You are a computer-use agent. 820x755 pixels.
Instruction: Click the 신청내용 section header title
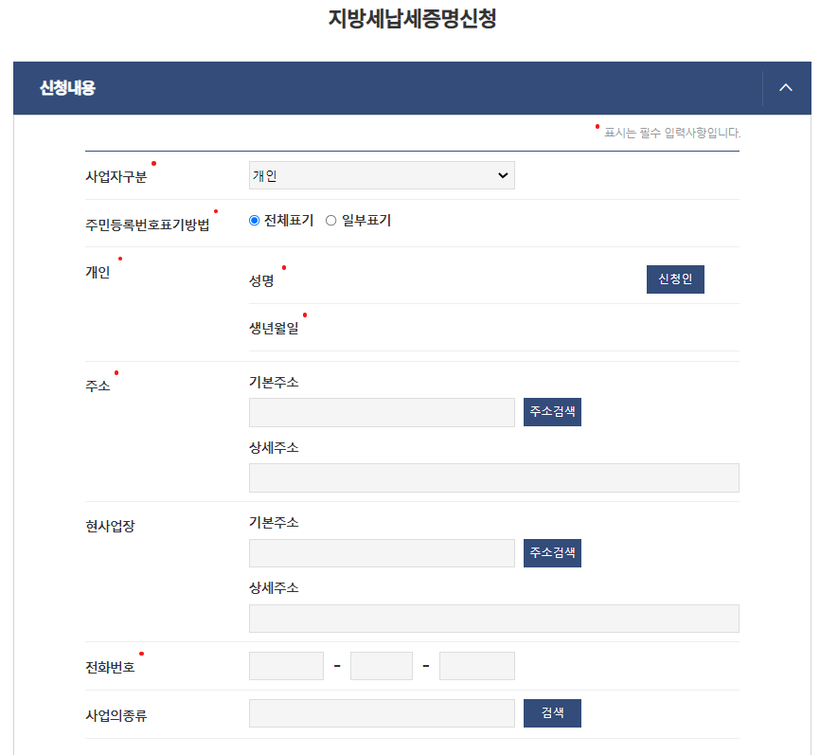[x=67, y=88]
